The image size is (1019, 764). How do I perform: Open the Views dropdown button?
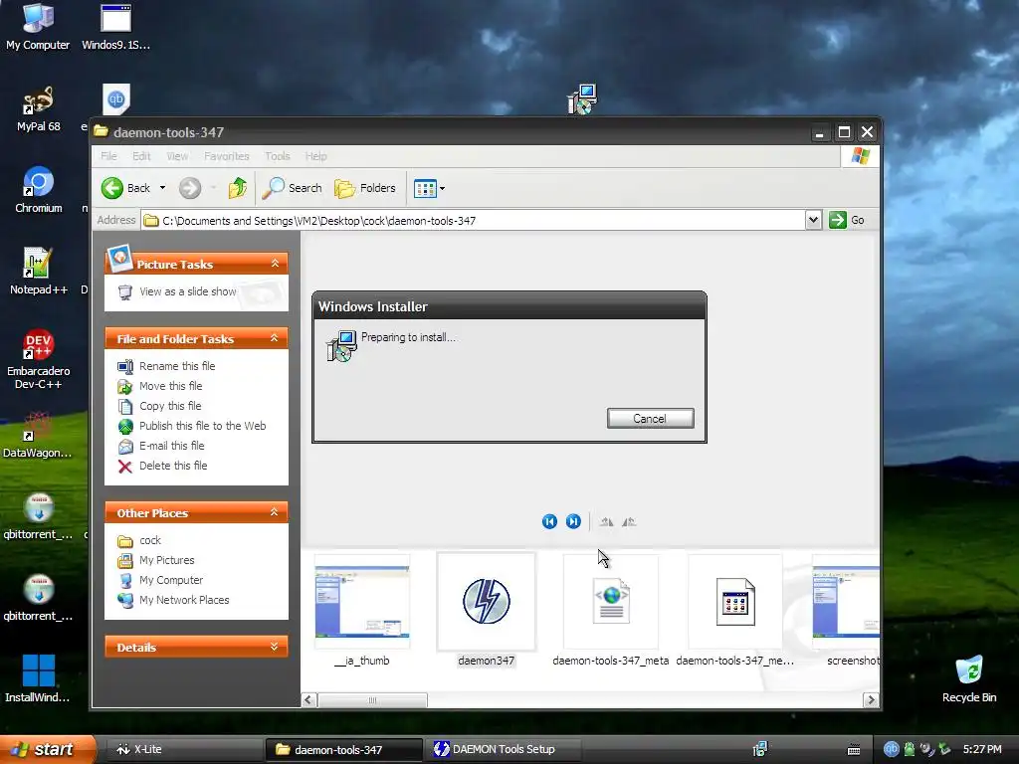click(429, 188)
